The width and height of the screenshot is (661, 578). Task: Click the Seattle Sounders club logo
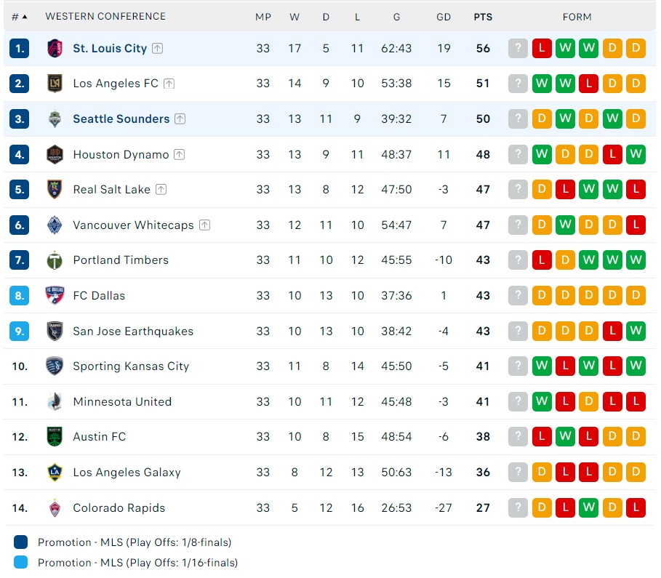click(x=56, y=119)
